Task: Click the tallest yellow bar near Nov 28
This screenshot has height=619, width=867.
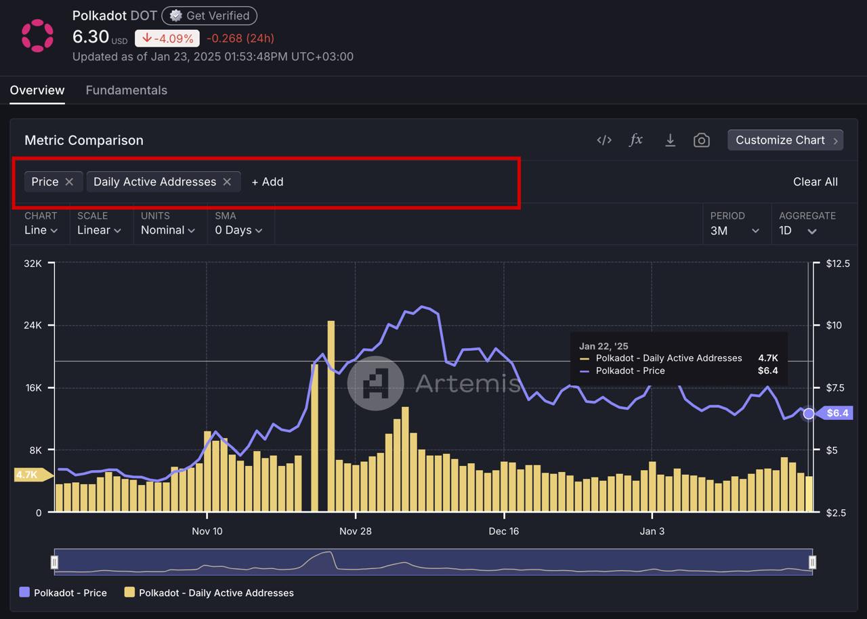Action: (x=331, y=416)
